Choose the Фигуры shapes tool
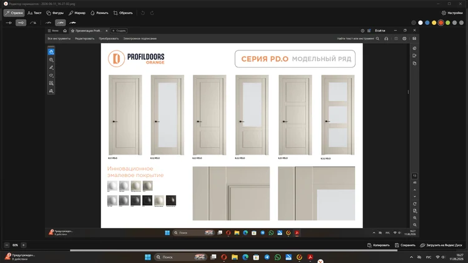This screenshot has width=468, height=263. (x=55, y=13)
